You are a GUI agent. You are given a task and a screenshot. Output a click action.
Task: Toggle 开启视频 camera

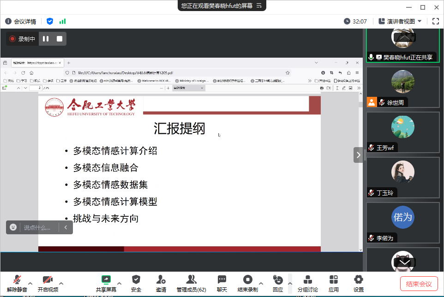pyautogui.click(x=48, y=279)
